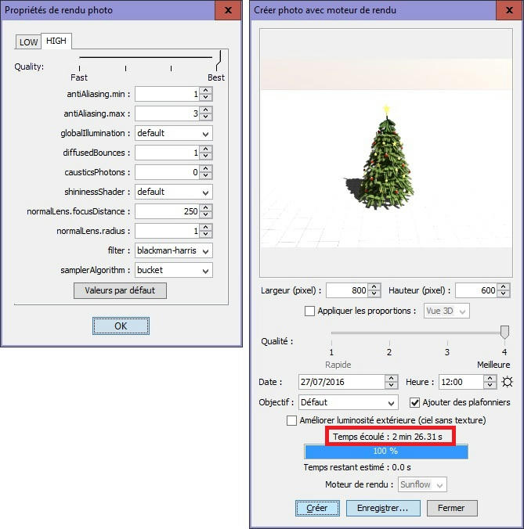
Task: Decrement the Date with down arrow
Action: tap(391, 386)
